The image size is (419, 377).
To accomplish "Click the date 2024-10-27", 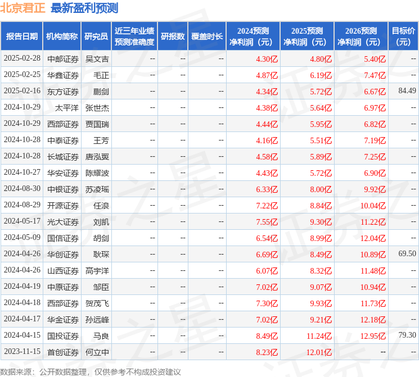I will coord(22,172).
